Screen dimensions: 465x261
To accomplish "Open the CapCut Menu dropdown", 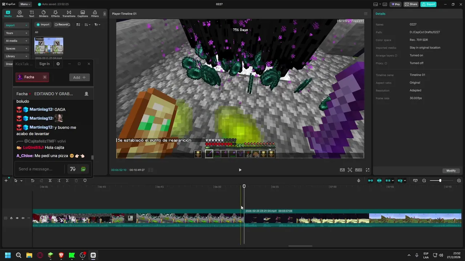I will click(25, 4).
